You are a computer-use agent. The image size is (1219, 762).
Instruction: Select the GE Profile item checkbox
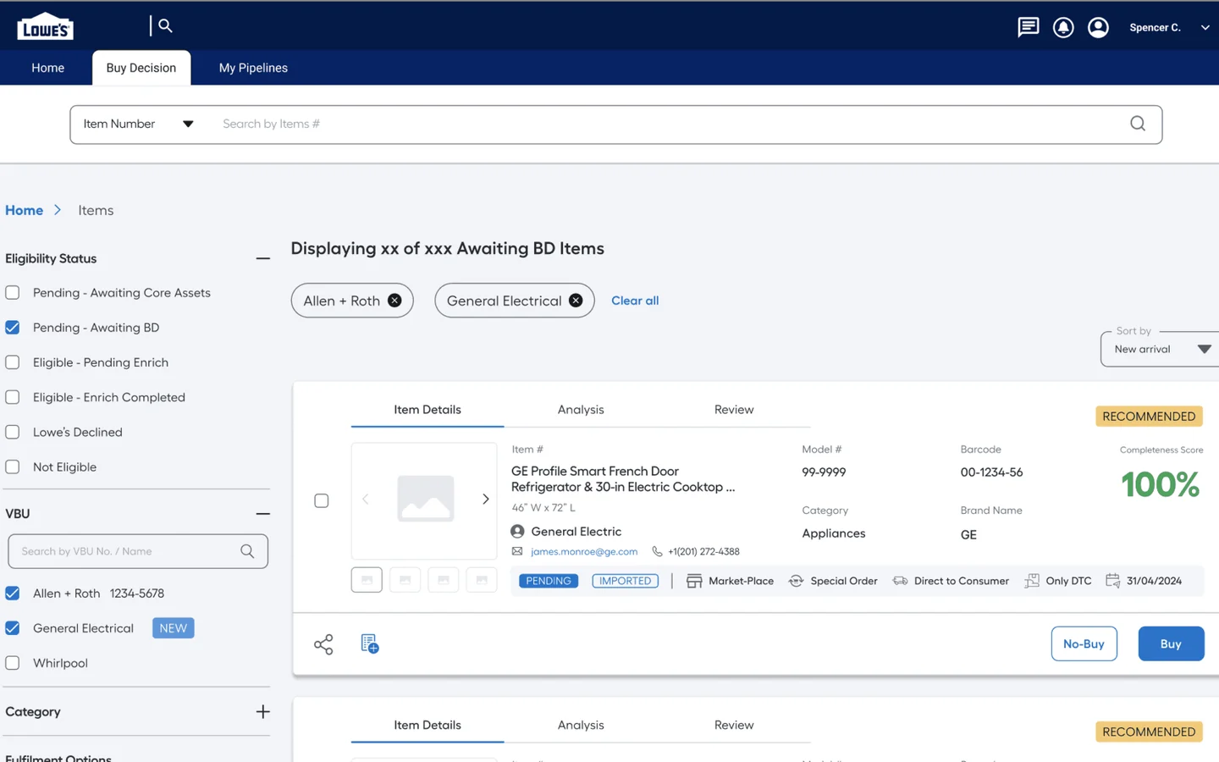point(322,500)
